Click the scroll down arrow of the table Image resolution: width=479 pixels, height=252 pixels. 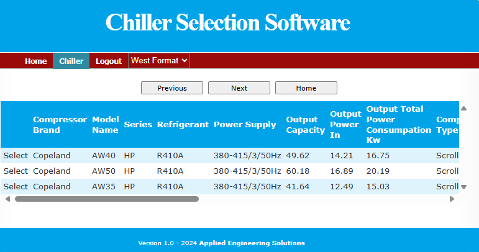click(463, 187)
